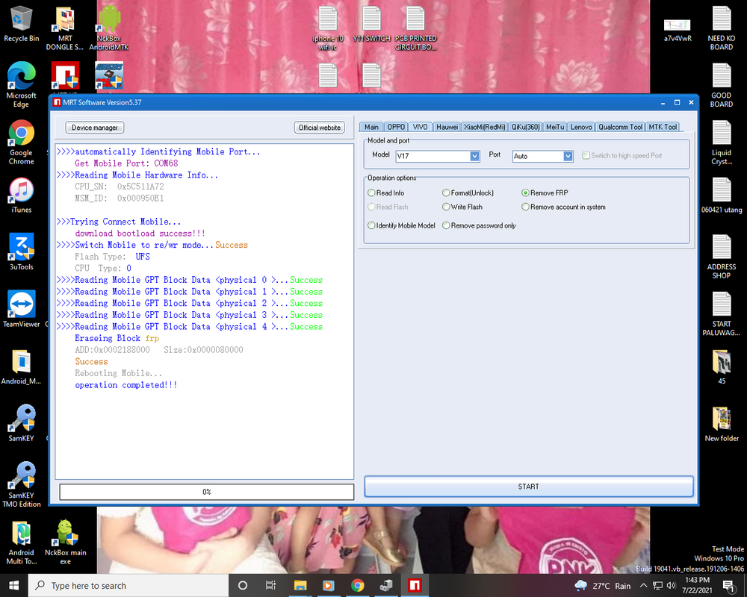Open the MRT DONGLE desktop shortcut
This screenshot has width=747, height=597.
click(x=65, y=28)
